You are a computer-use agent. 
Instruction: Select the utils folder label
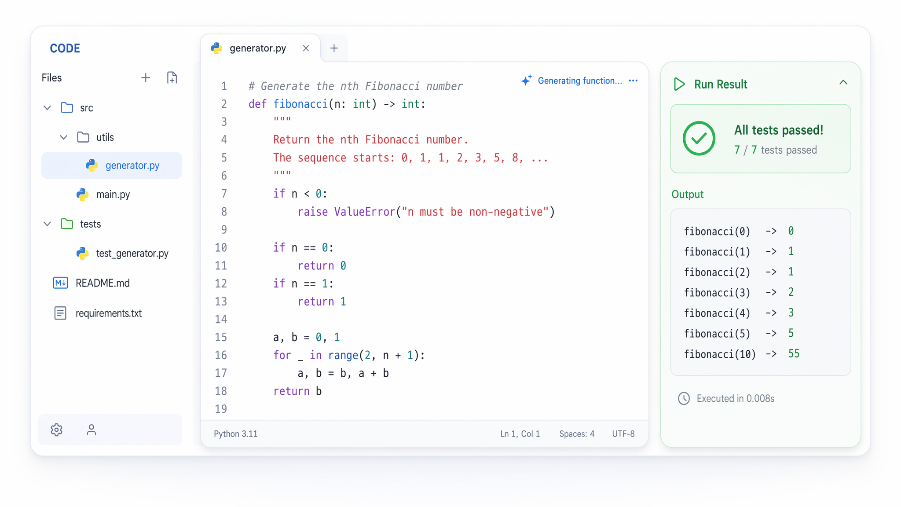(x=105, y=137)
